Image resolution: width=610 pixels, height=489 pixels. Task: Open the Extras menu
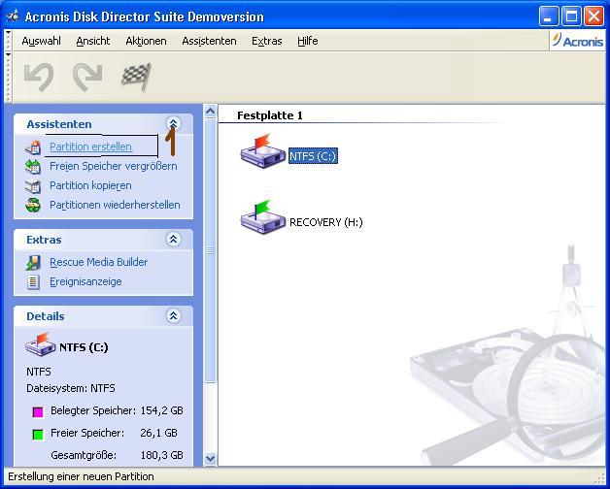pos(267,41)
